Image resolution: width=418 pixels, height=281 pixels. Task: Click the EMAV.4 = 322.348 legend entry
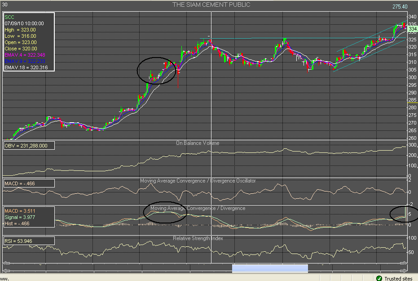coord(25,55)
